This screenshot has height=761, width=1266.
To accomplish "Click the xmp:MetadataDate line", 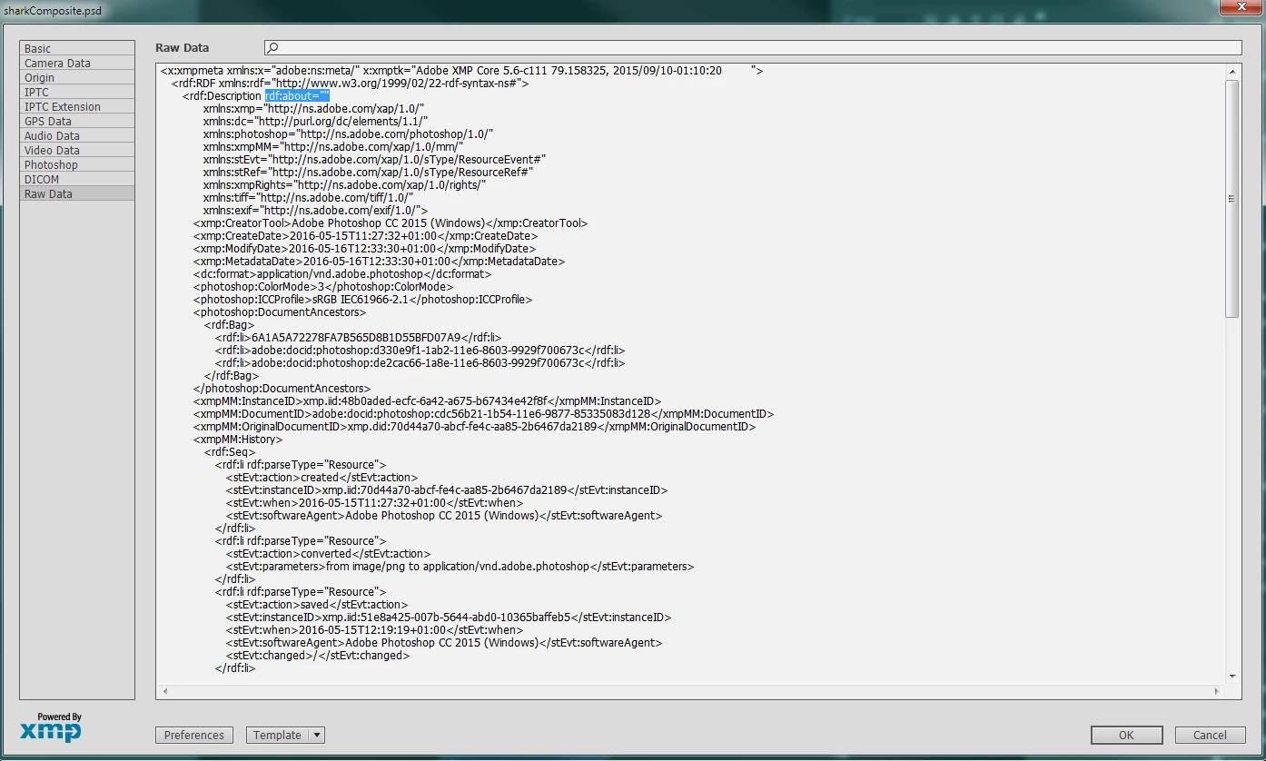I will [x=379, y=261].
